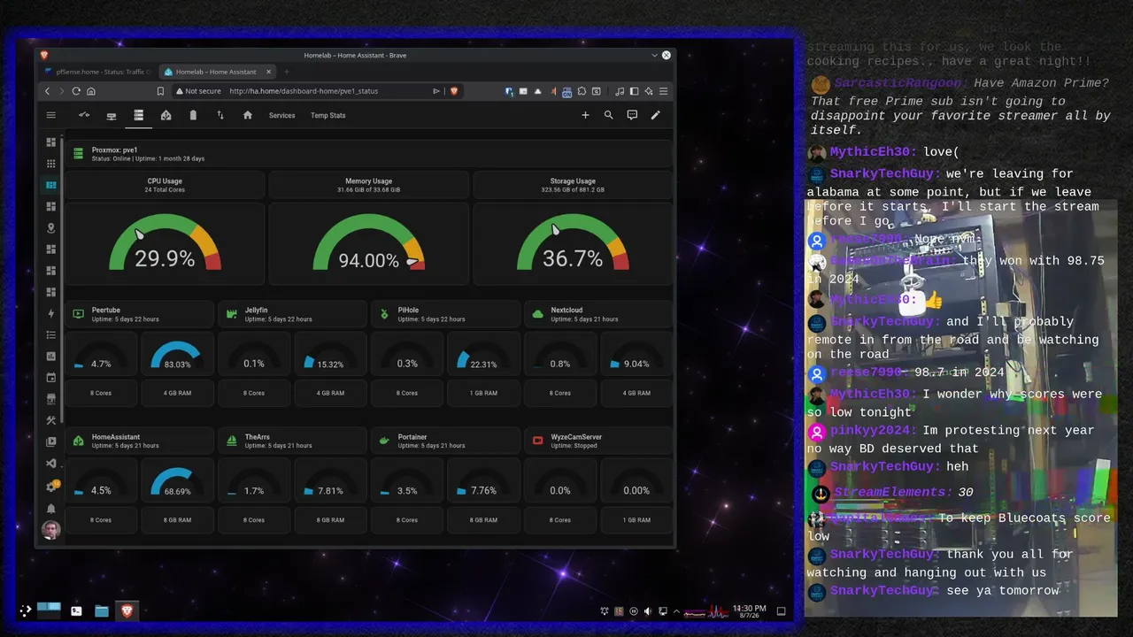Open the PiHole VM card
Viewport: 1133px width, 637px height.
(445, 314)
